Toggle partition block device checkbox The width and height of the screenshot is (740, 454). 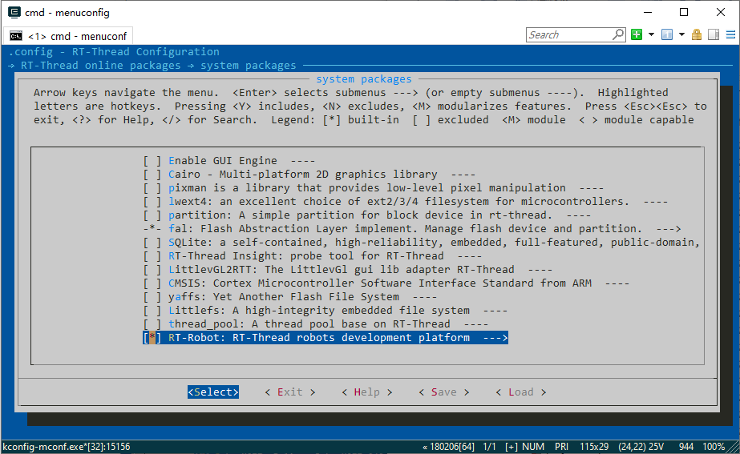152,215
